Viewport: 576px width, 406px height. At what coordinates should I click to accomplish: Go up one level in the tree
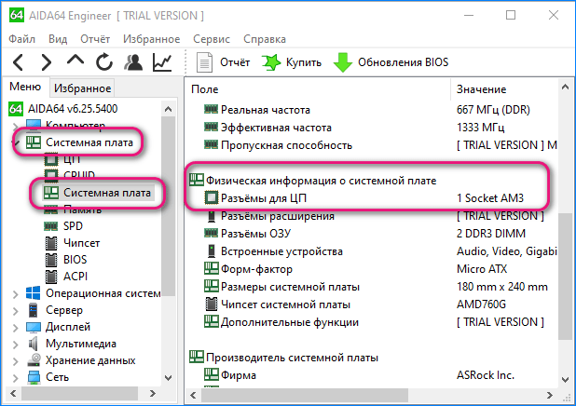pyautogui.click(x=75, y=61)
